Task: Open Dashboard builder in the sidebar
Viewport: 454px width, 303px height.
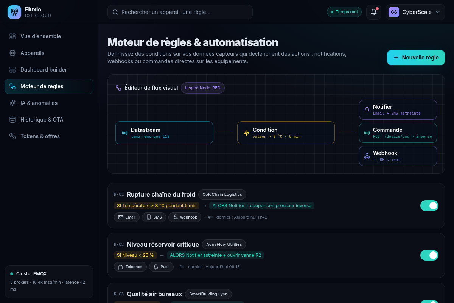Action: click(49, 70)
